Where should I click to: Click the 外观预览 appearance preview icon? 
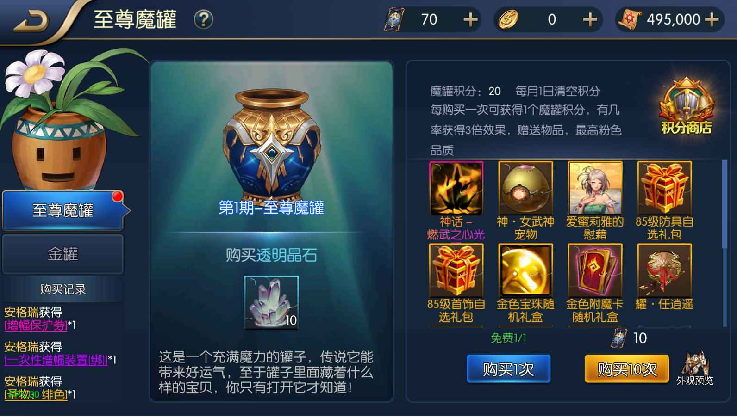[694, 368]
